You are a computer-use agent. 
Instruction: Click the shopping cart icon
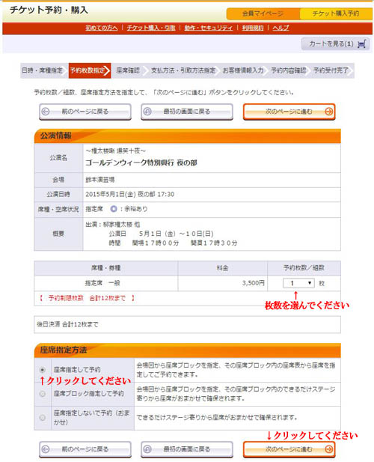point(361,44)
